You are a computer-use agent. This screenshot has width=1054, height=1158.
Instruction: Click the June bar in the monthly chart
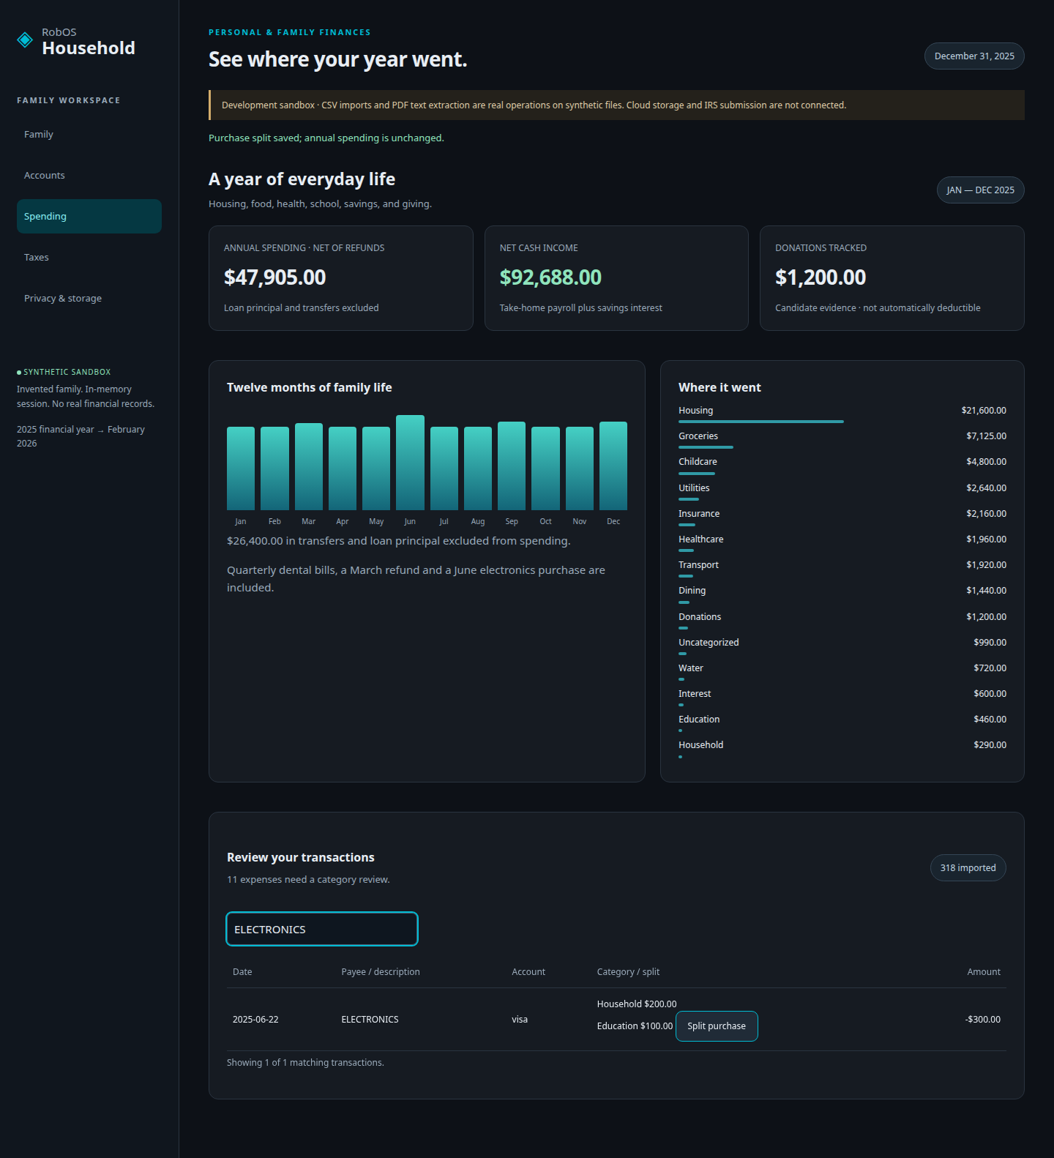coord(410,463)
